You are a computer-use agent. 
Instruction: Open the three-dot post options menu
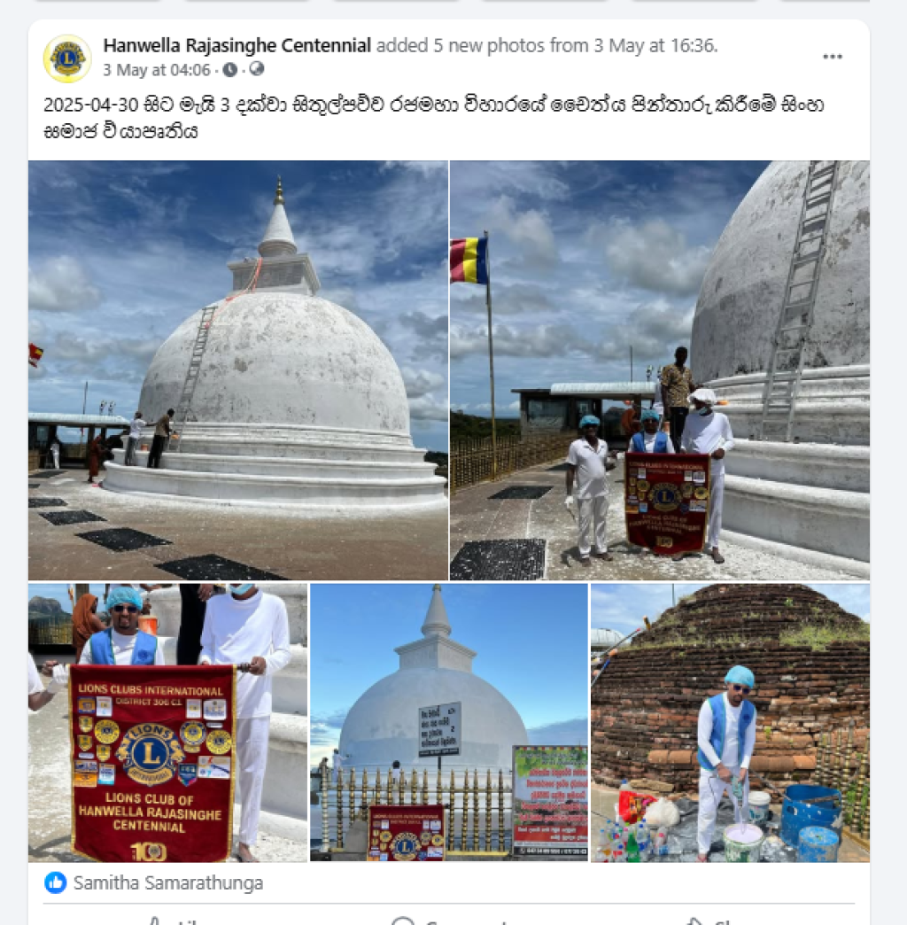tap(832, 57)
